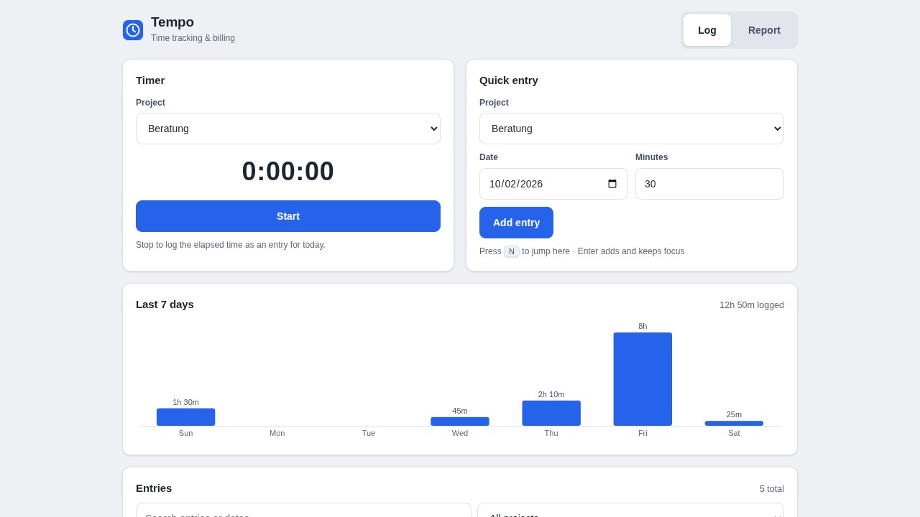
Task: Select the Sunday 1h 30m bar
Action: tap(185, 417)
